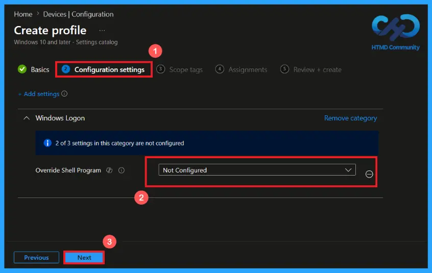Click the Windows Logon category title
432x273 pixels.
pos(60,118)
